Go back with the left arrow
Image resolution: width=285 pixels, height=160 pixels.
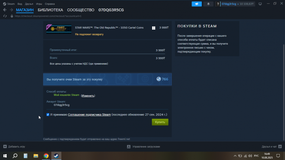click(5, 10)
